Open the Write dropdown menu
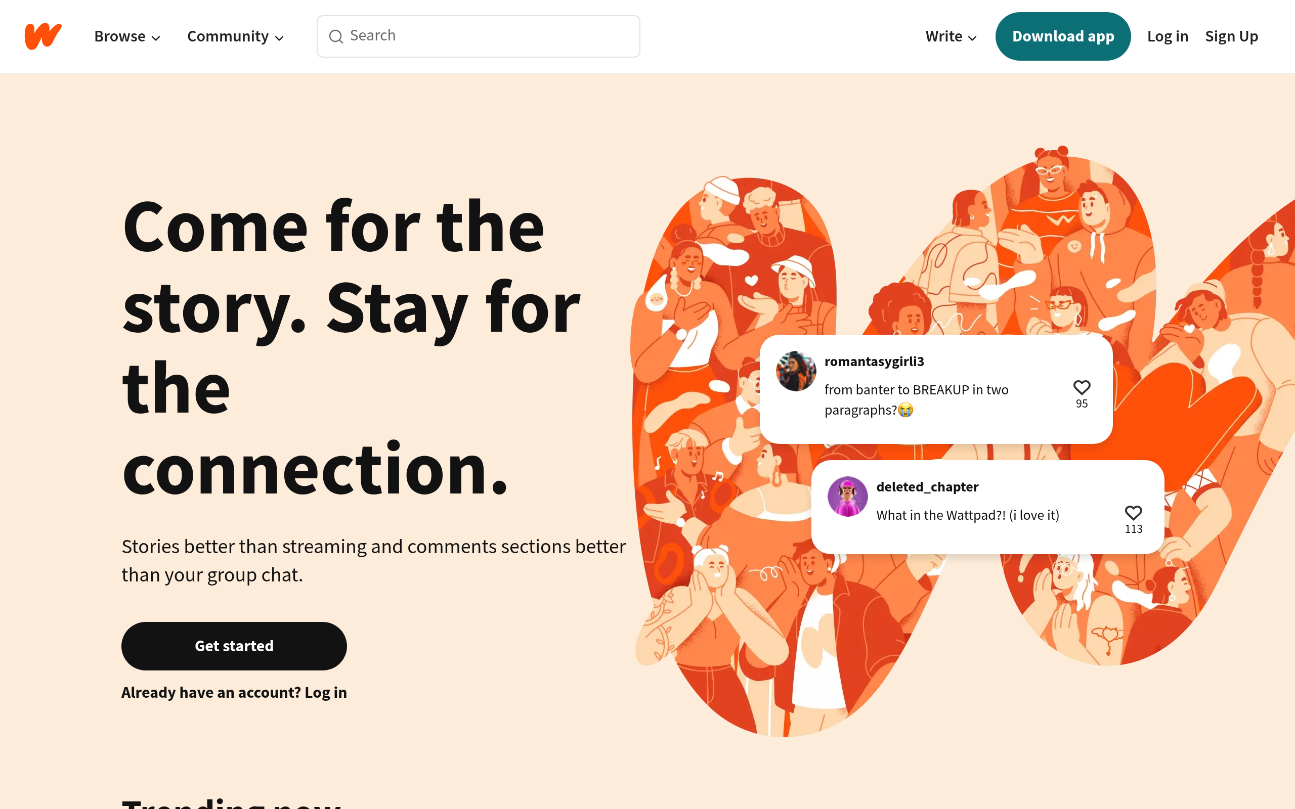The height and width of the screenshot is (809, 1295). click(951, 36)
